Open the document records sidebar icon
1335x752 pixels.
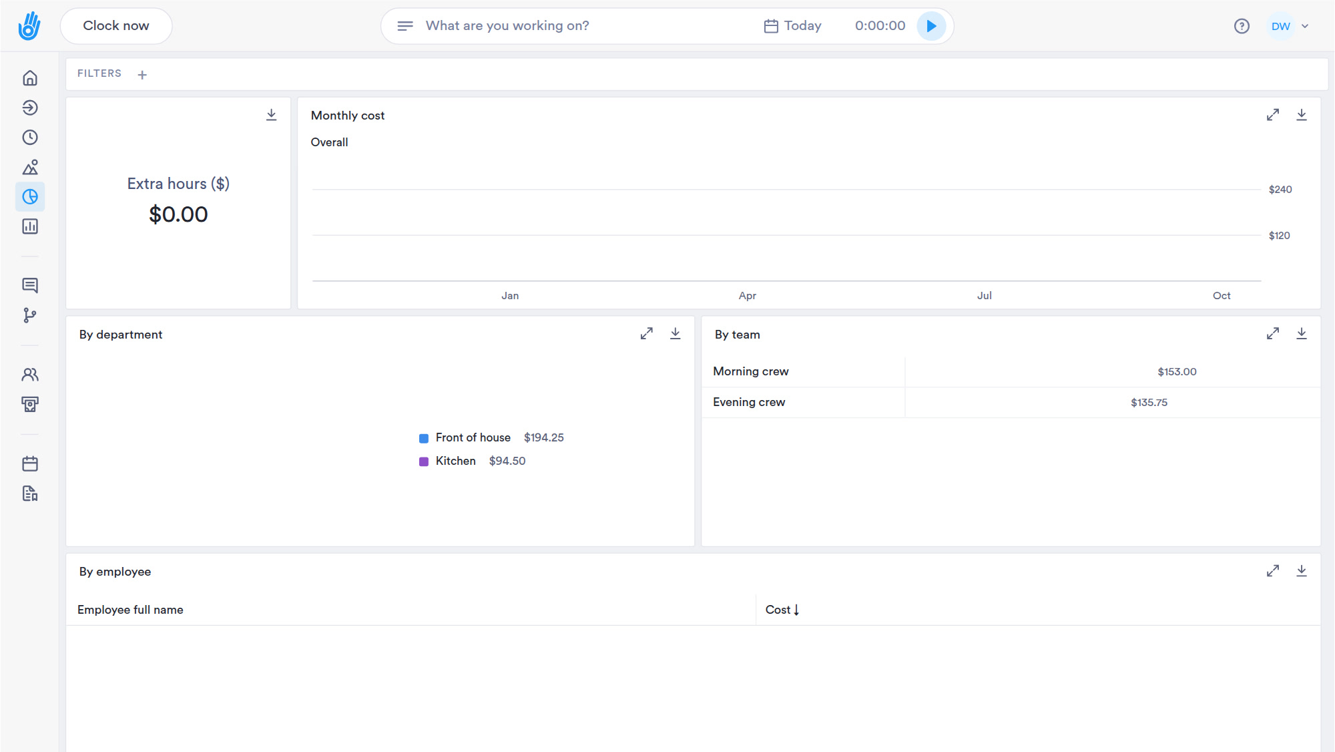pos(30,494)
